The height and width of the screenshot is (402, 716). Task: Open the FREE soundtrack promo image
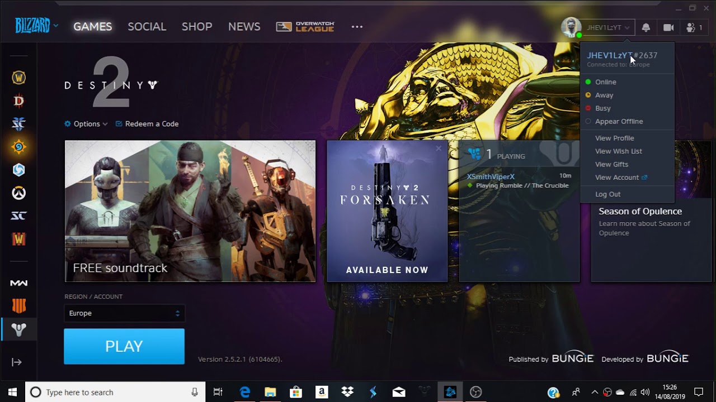point(190,211)
